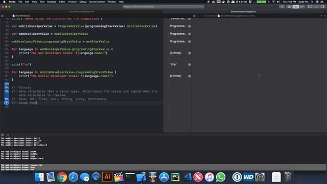Click the StructsVsClasses file in the jump bar
327x184 pixels.
pos(21,16)
